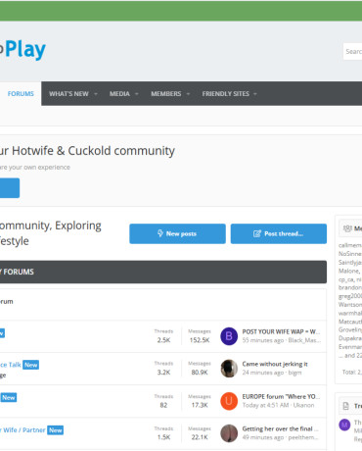Click the 2.5K threads count
This screenshot has width=362, height=451.
pos(163,340)
